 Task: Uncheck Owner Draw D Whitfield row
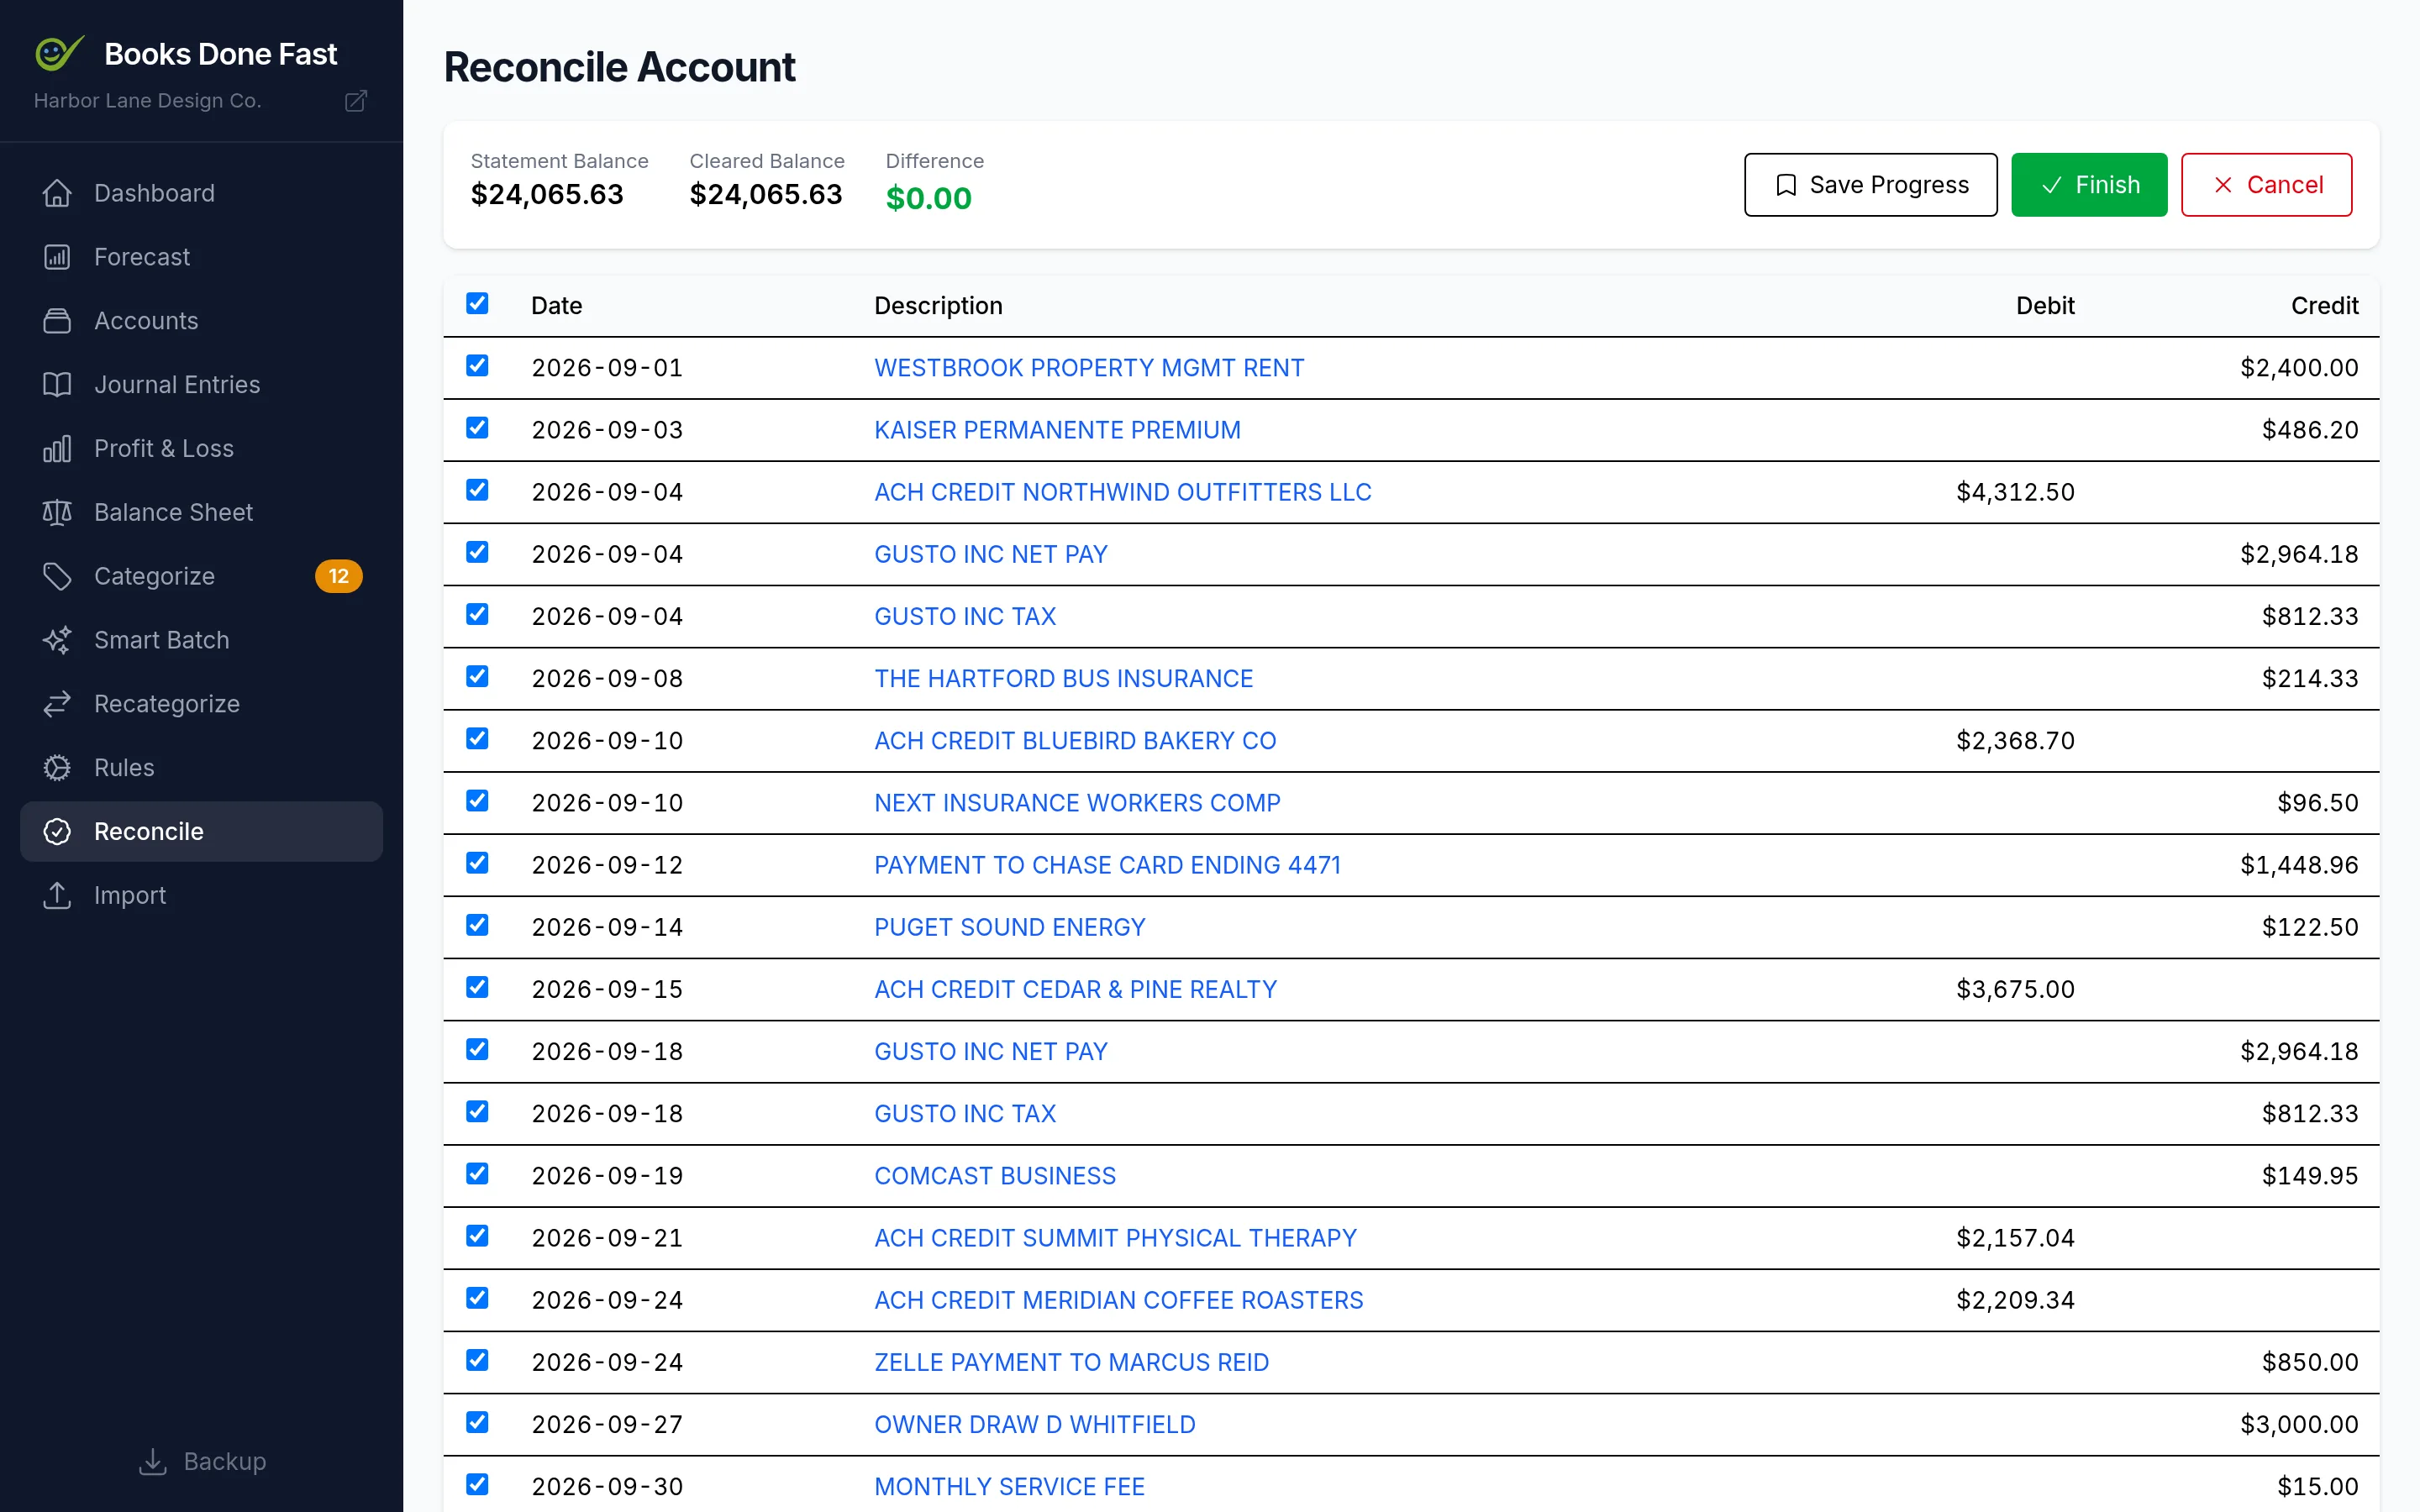tap(477, 1422)
